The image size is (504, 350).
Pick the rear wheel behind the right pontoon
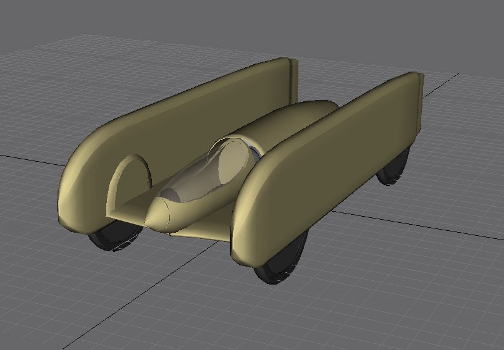click(x=395, y=168)
